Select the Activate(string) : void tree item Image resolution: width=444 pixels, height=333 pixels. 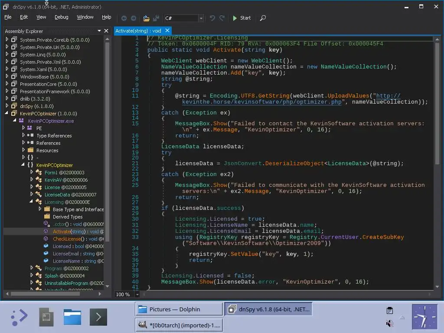(78, 232)
